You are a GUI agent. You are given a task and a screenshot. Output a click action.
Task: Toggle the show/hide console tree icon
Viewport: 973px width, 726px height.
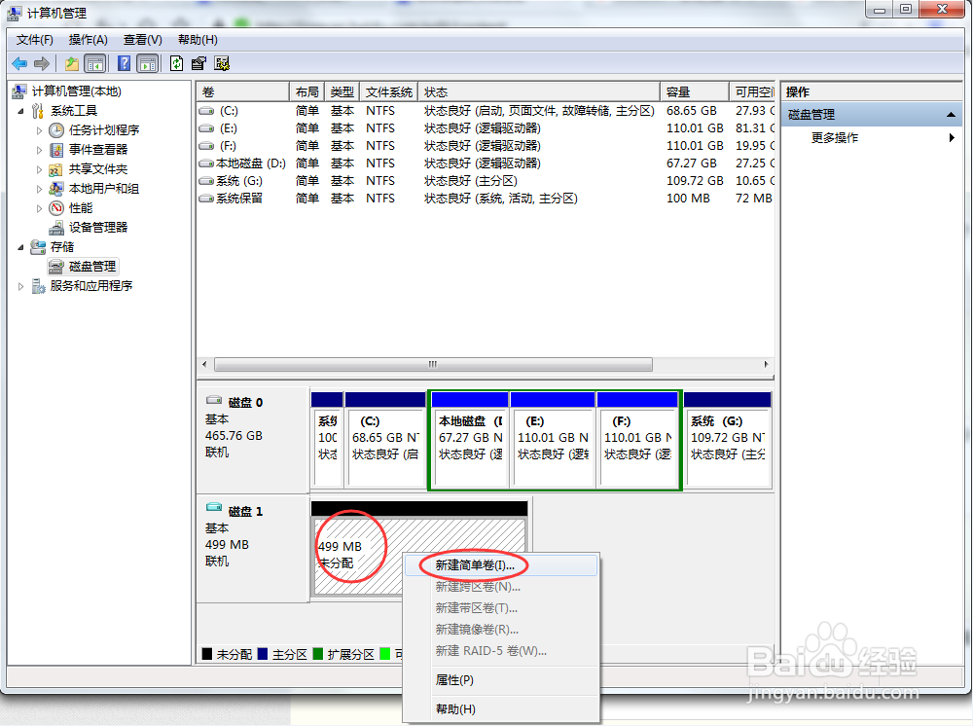click(95, 63)
